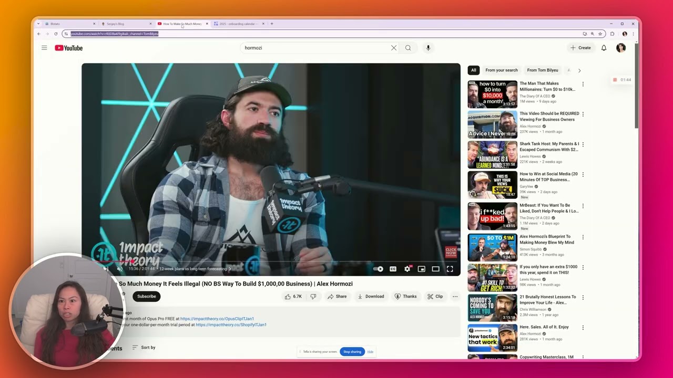Open the YouTube account avatar menu

pos(621,48)
